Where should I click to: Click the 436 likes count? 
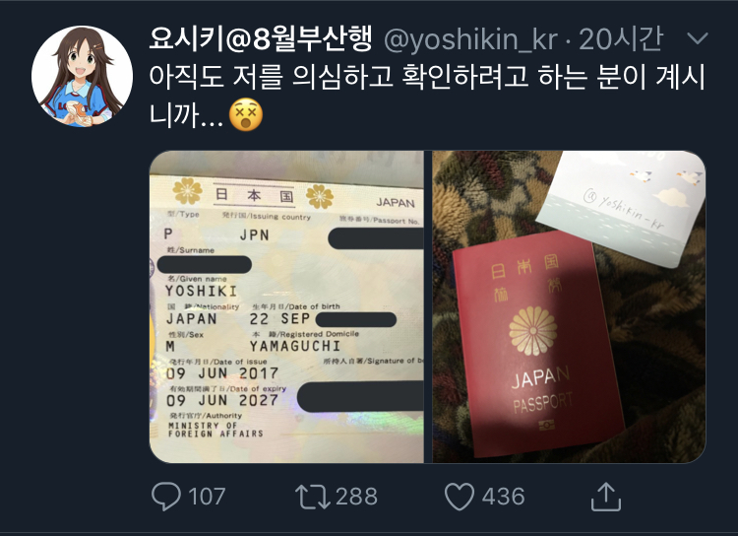click(x=503, y=497)
